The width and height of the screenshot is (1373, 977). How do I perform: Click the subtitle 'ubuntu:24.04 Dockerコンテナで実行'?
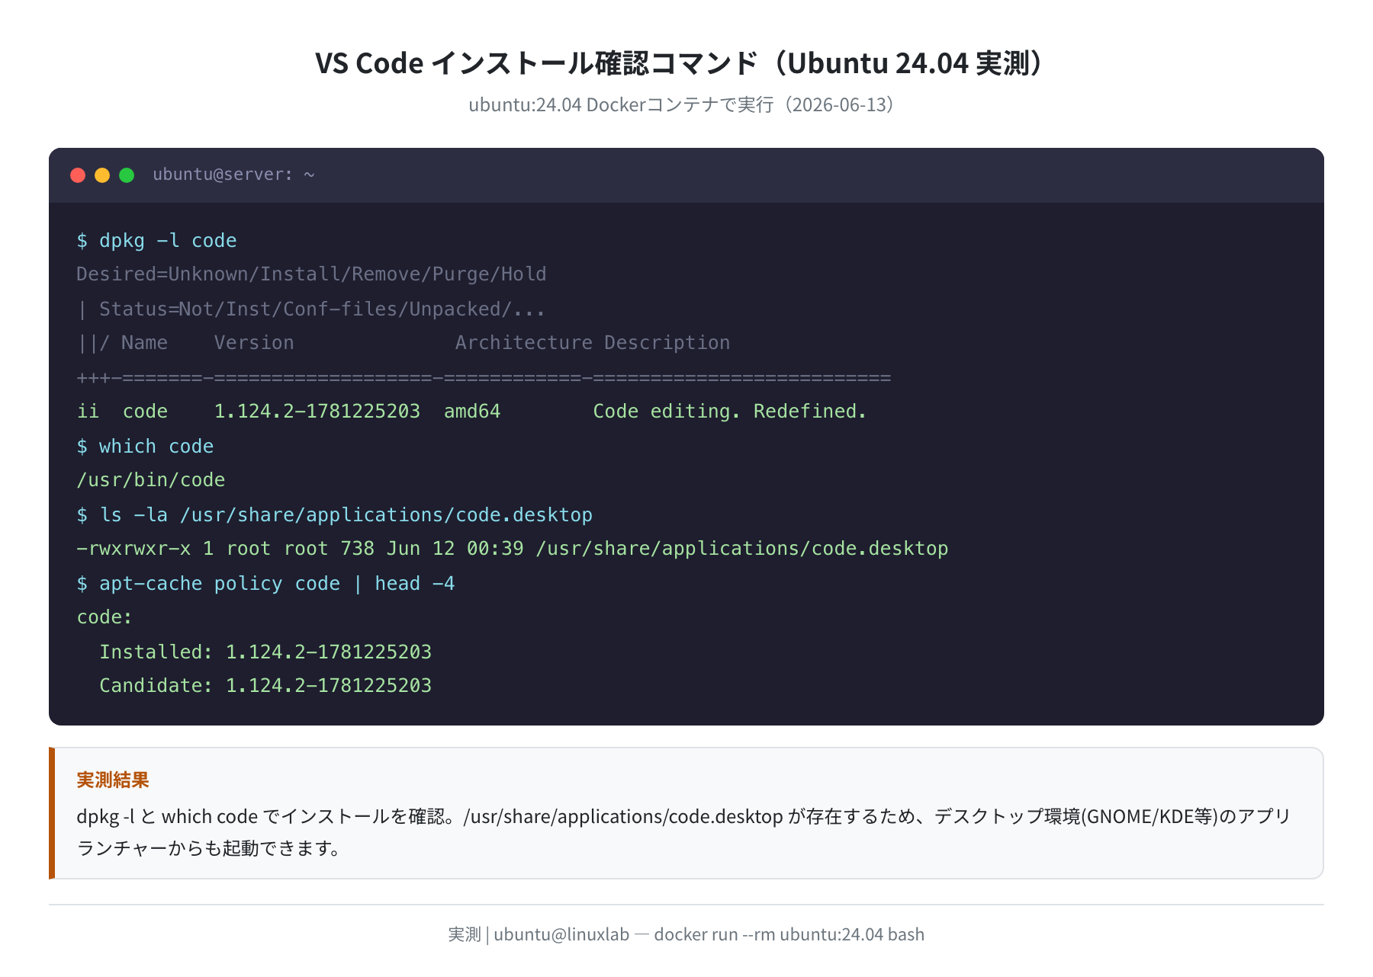[x=622, y=104]
